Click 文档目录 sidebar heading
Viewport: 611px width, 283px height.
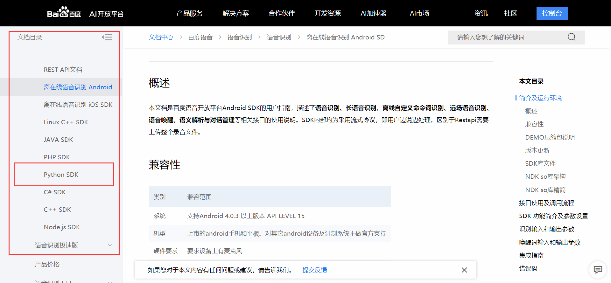[x=30, y=37]
